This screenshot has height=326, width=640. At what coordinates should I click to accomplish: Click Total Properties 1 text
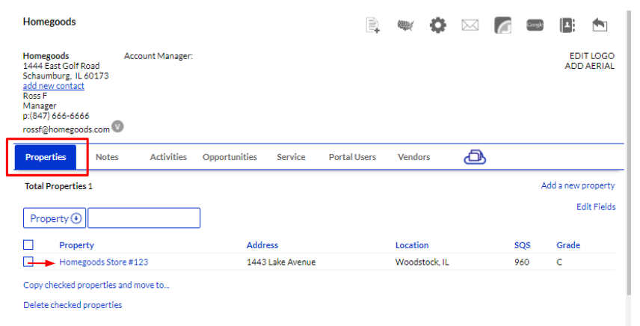(59, 186)
